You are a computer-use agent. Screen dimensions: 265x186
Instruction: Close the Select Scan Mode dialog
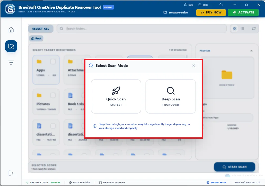194,66
